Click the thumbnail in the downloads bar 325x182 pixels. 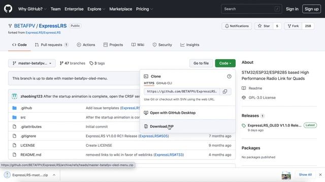286,175
